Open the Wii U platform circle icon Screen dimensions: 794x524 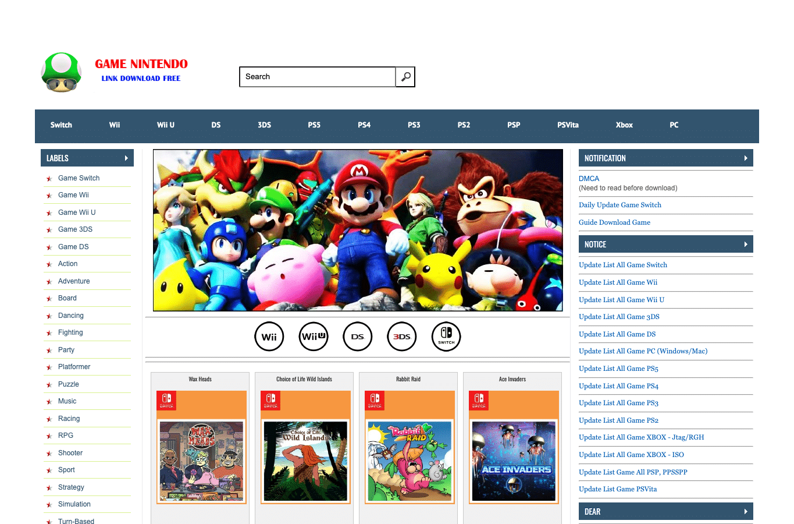(314, 337)
